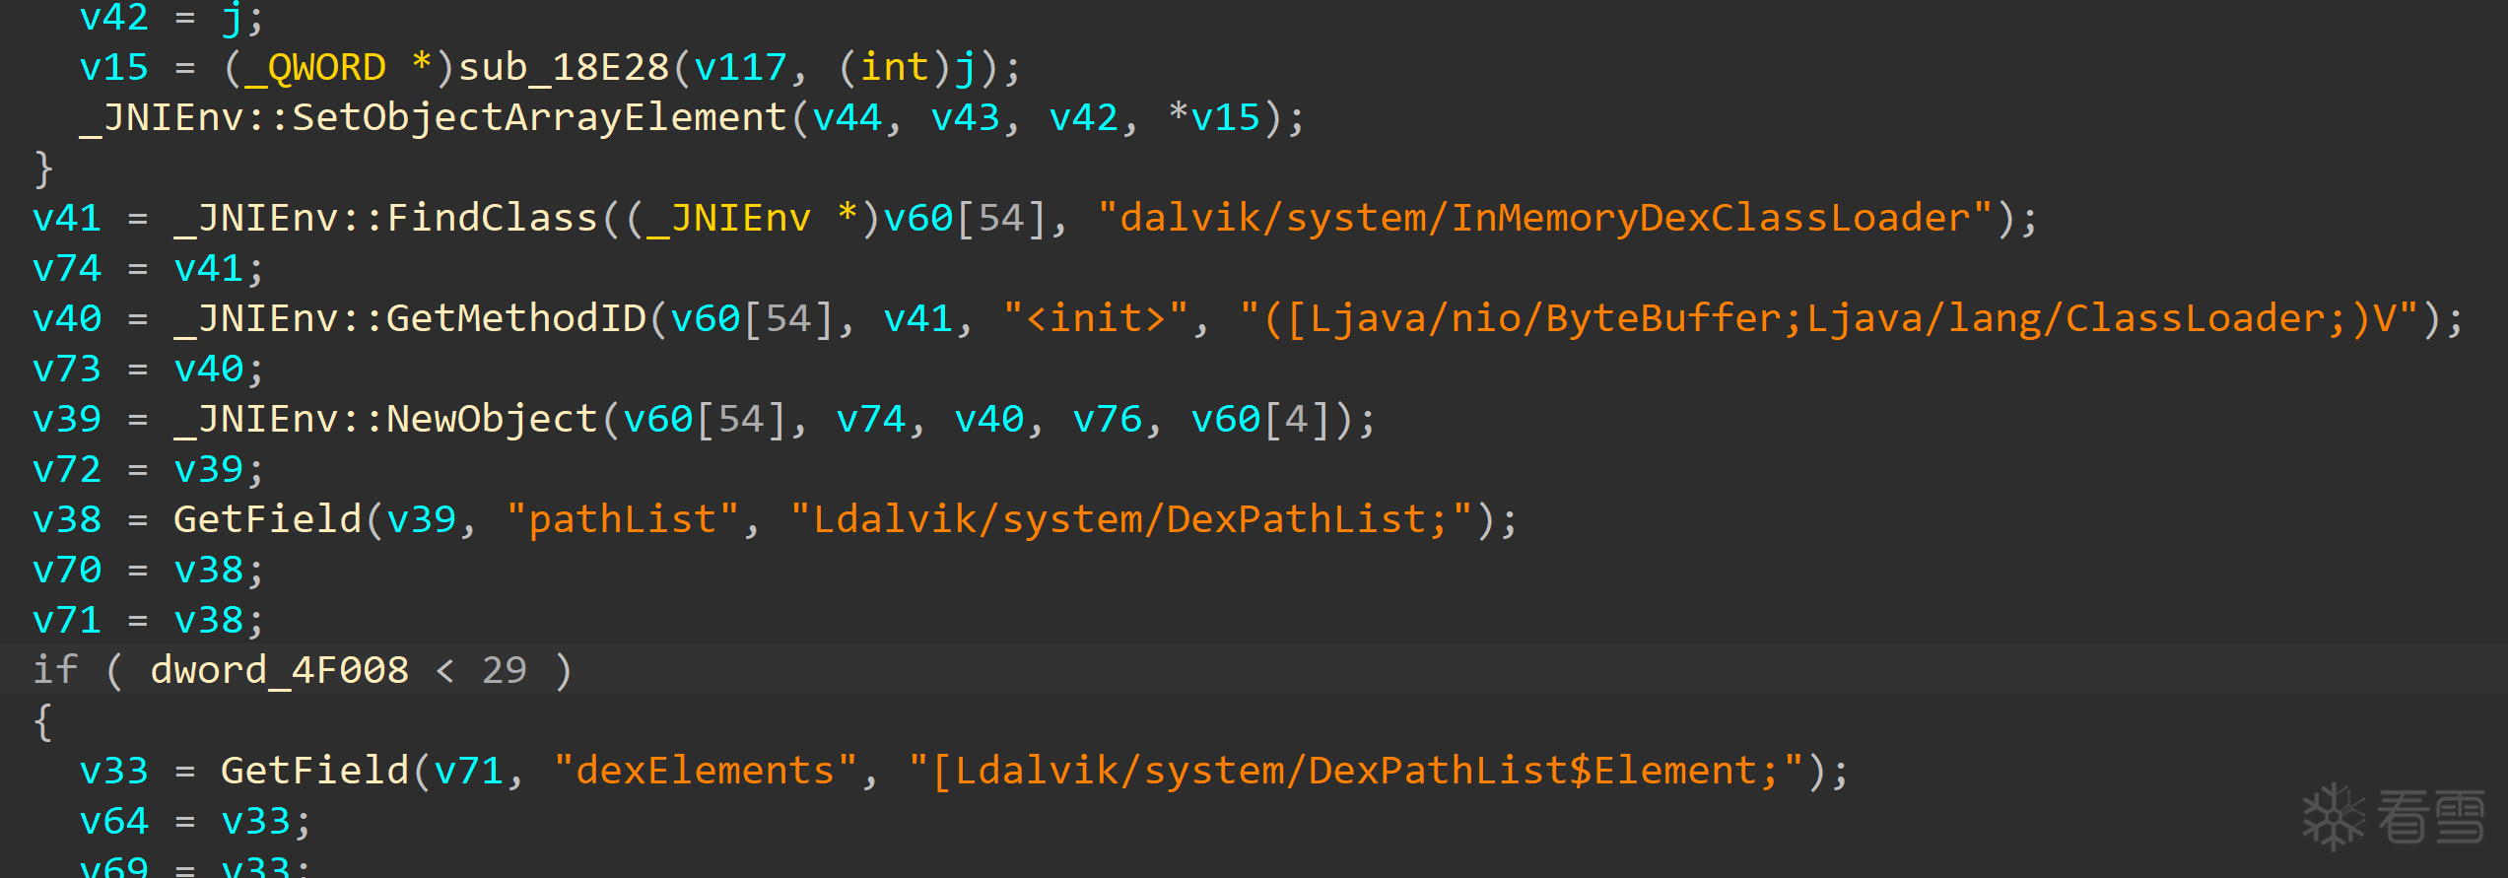Click the sub_18E28 function call
2508x878 pixels.
[564, 68]
